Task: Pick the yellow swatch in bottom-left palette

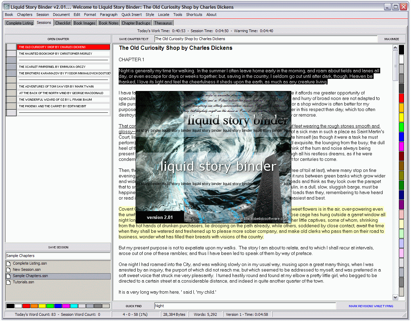Action: (x=42, y=306)
